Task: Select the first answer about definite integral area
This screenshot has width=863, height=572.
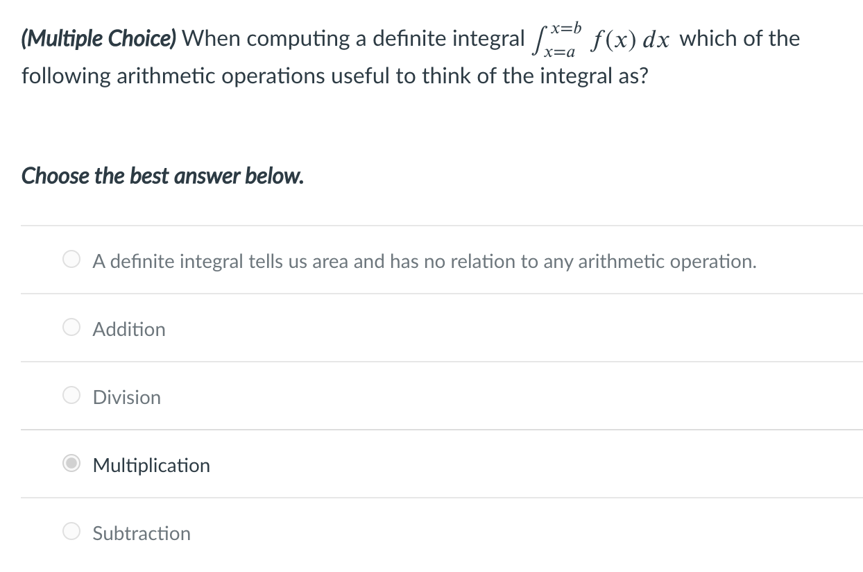Action: tap(424, 261)
